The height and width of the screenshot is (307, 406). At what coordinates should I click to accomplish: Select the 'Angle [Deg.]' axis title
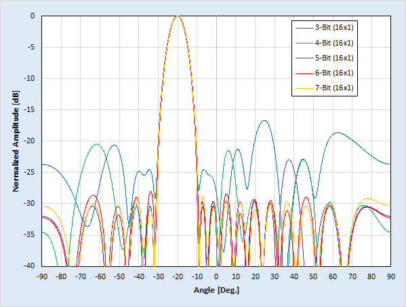(x=216, y=290)
